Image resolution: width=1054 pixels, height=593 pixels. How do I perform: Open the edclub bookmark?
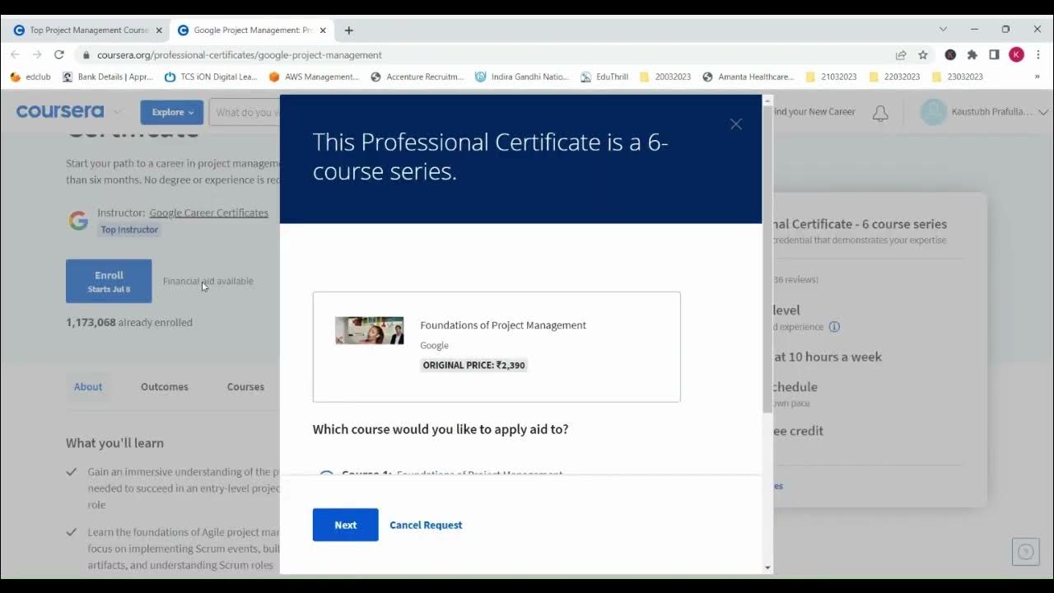click(30, 77)
